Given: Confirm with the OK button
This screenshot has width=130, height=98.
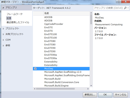Looking at the screenshot, I should coord(105,95).
